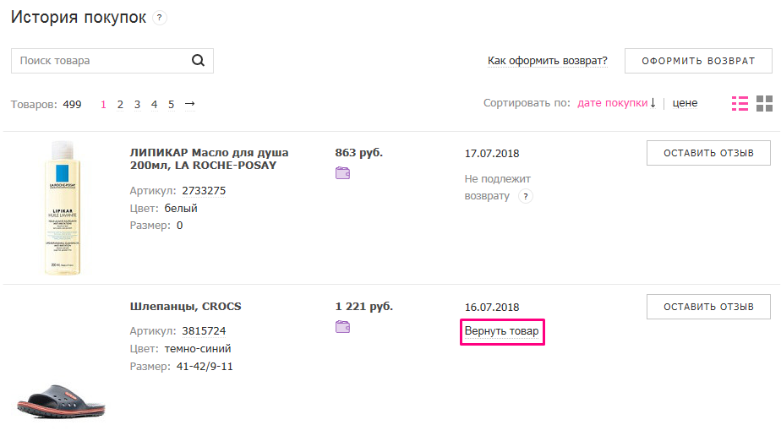Sort purchases by дате покупки
The image size is (781, 436).
pos(612,103)
